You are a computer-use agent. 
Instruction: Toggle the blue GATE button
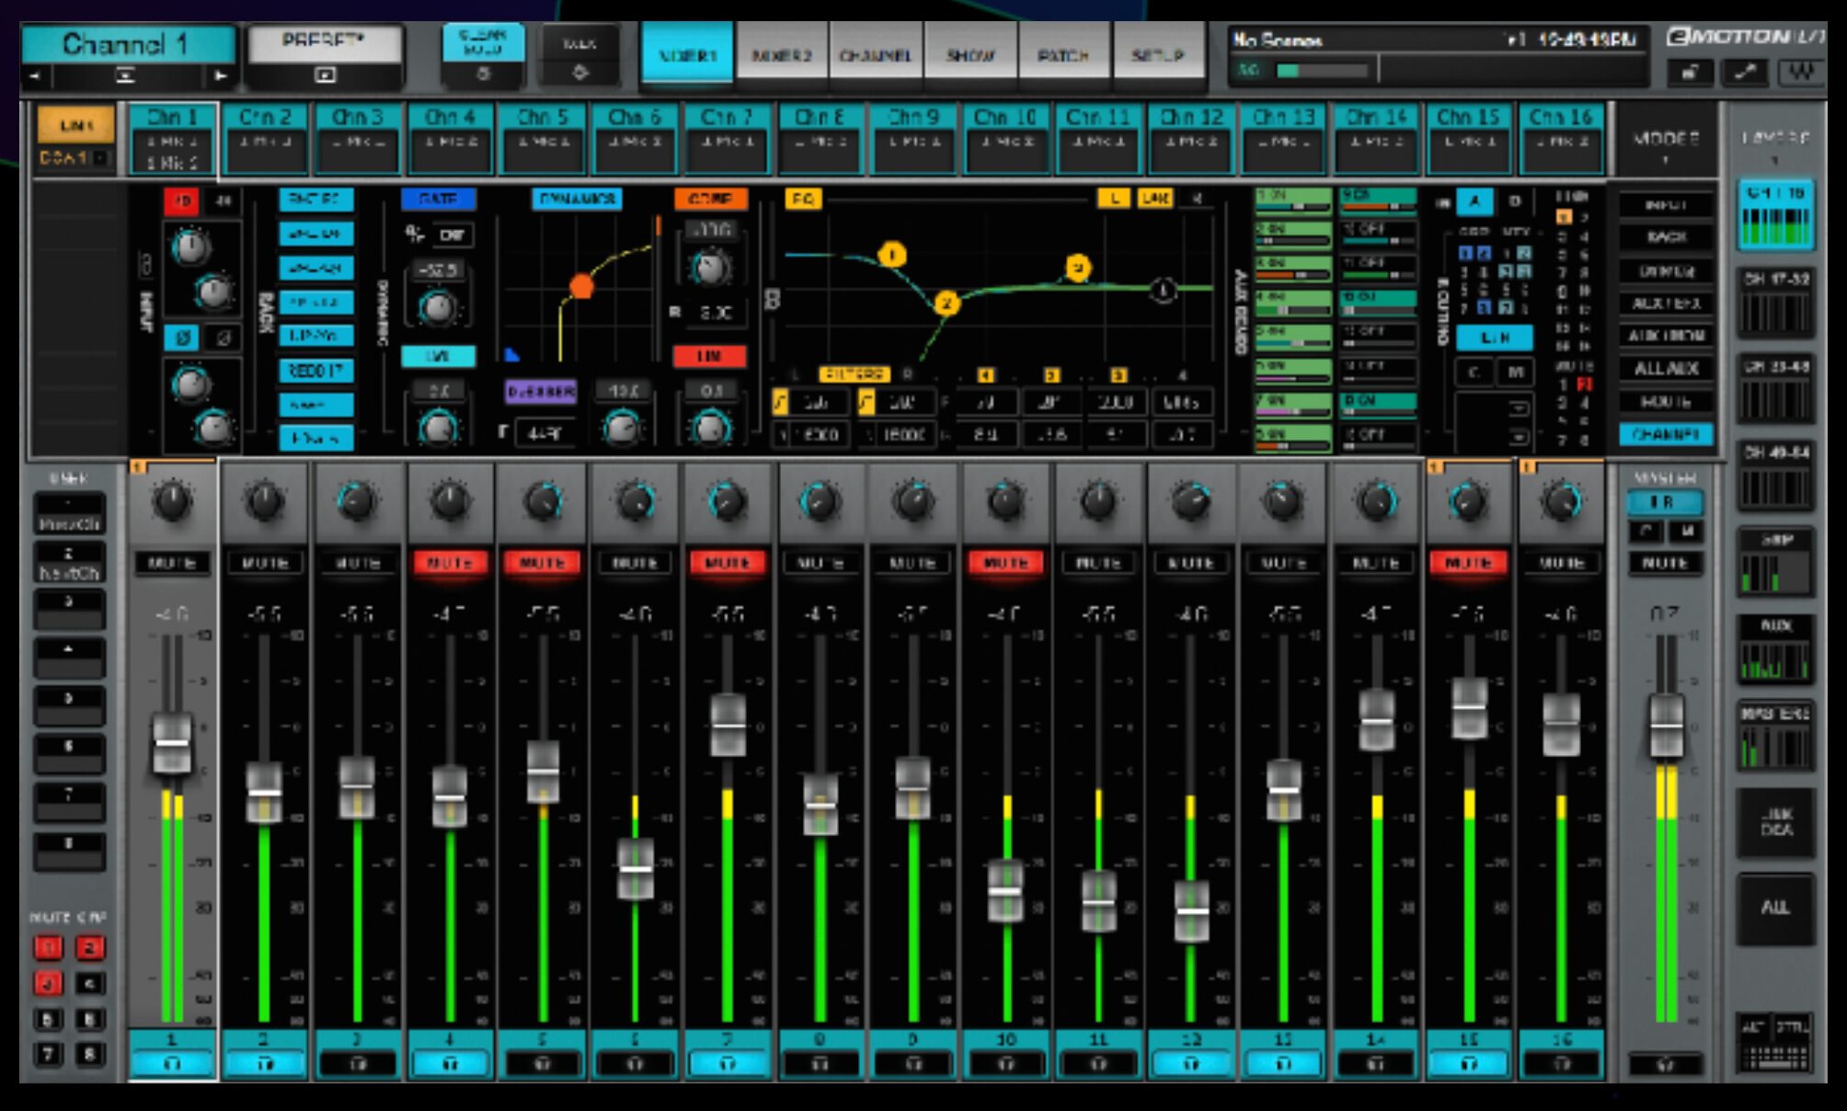click(438, 199)
